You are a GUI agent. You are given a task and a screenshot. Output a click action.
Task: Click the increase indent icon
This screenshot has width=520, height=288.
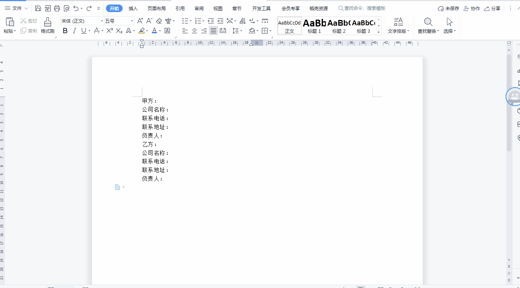pos(220,21)
